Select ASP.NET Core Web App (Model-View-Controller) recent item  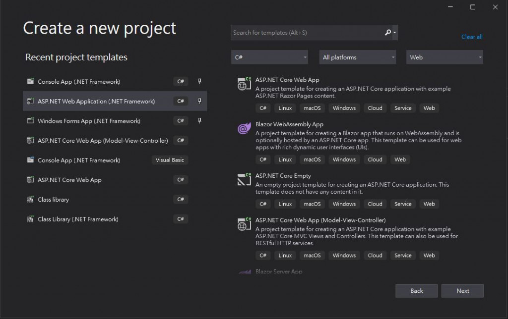pos(103,141)
